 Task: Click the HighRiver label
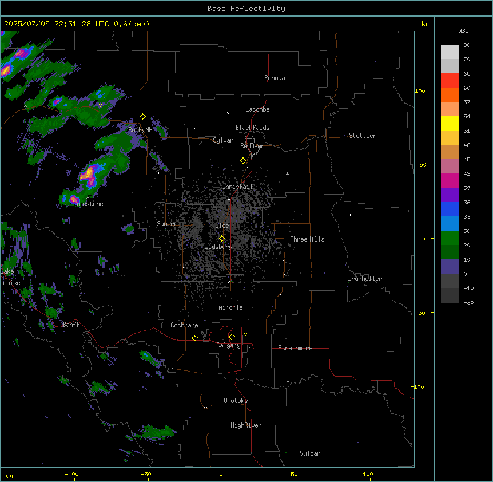pyautogui.click(x=246, y=425)
